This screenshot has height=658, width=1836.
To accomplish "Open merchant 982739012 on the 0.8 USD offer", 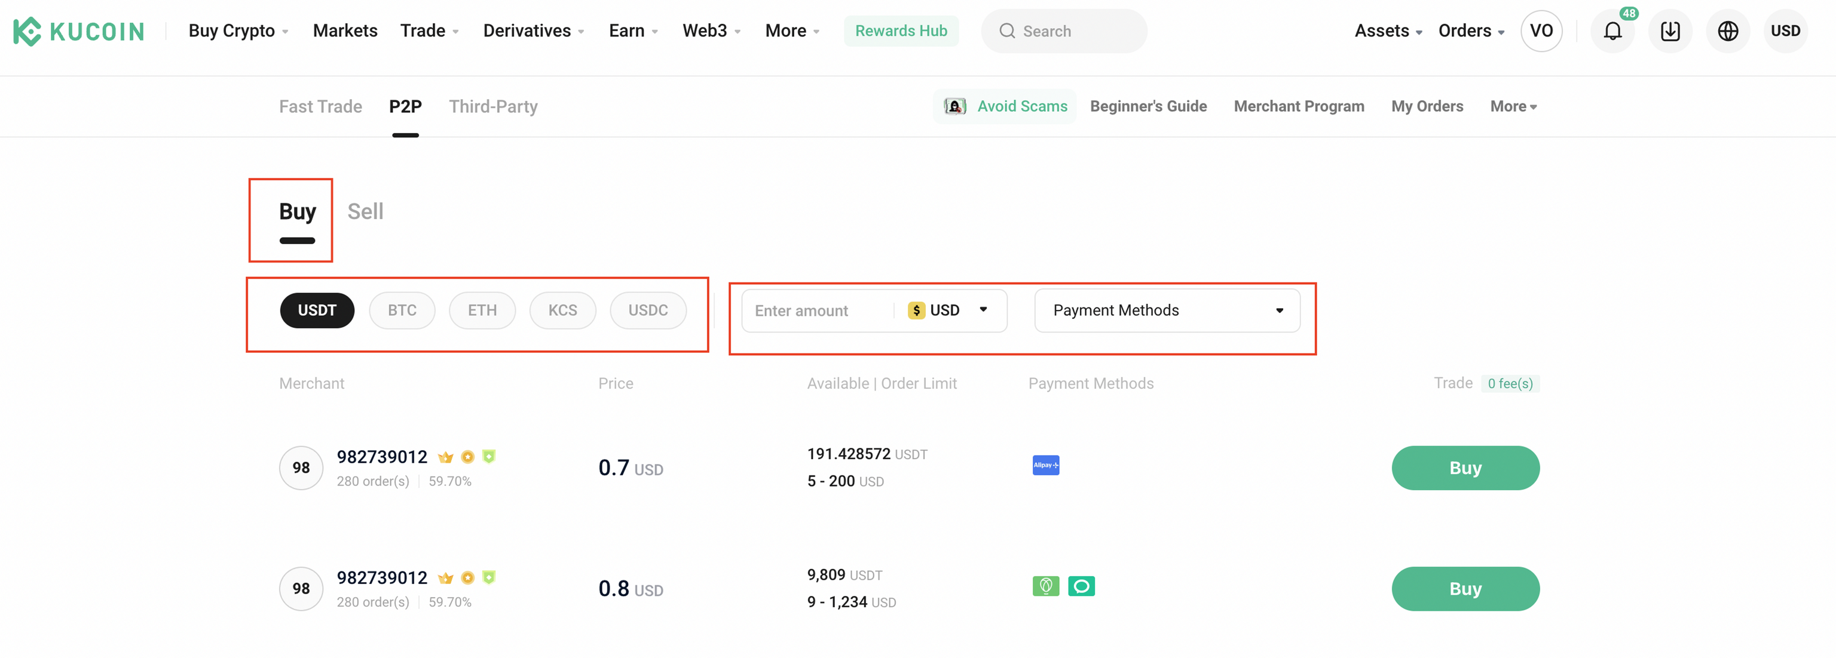I will pyautogui.click(x=382, y=578).
